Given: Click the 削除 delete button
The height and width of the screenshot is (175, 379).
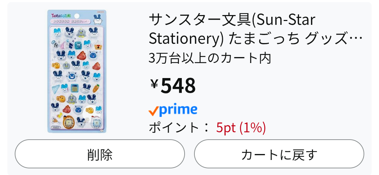Looking at the screenshot, I should pyautogui.click(x=100, y=154).
